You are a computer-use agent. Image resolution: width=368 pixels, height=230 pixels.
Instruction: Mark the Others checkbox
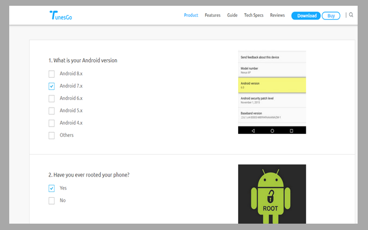52,135
